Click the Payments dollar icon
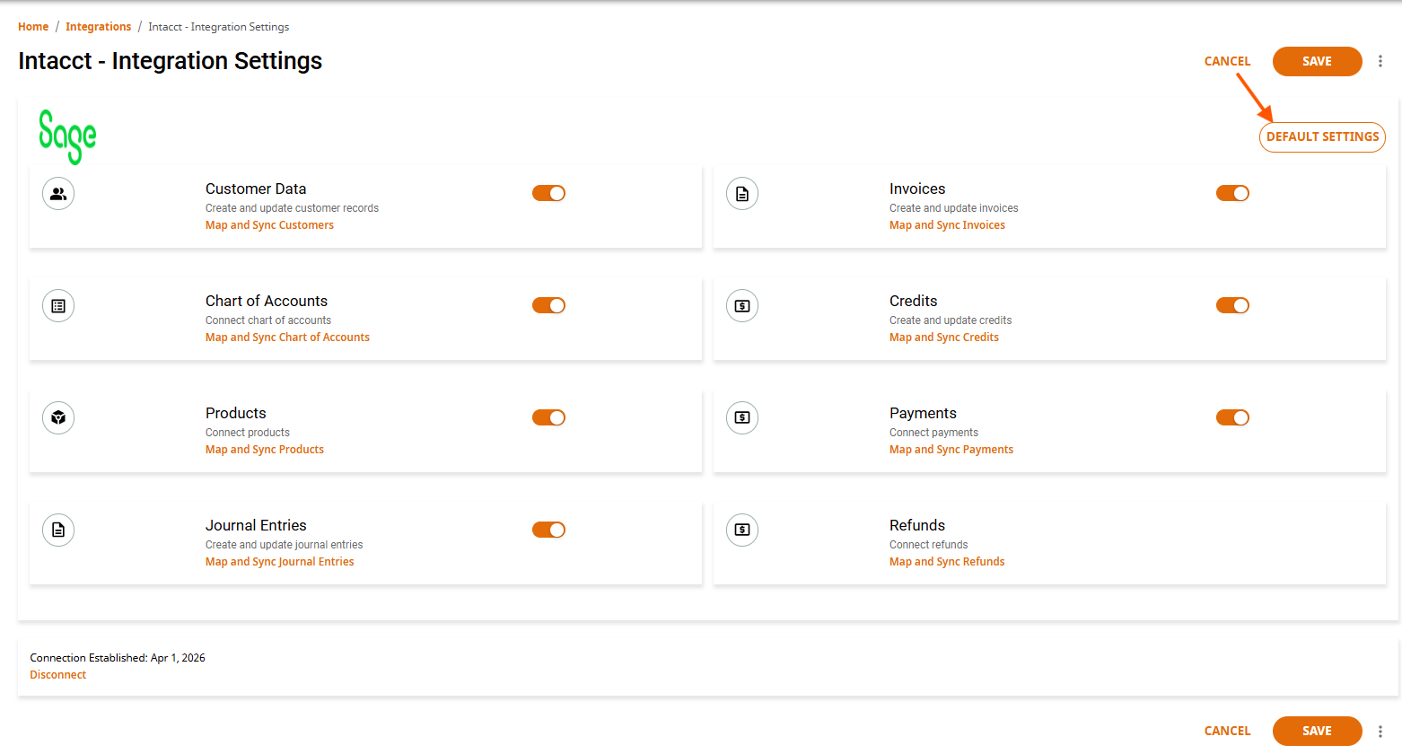Image resolution: width=1402 pixels, height=754 pixels. click(742, 417)
